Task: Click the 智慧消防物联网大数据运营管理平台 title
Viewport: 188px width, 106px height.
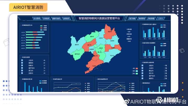Action: (x=99, y=18)
